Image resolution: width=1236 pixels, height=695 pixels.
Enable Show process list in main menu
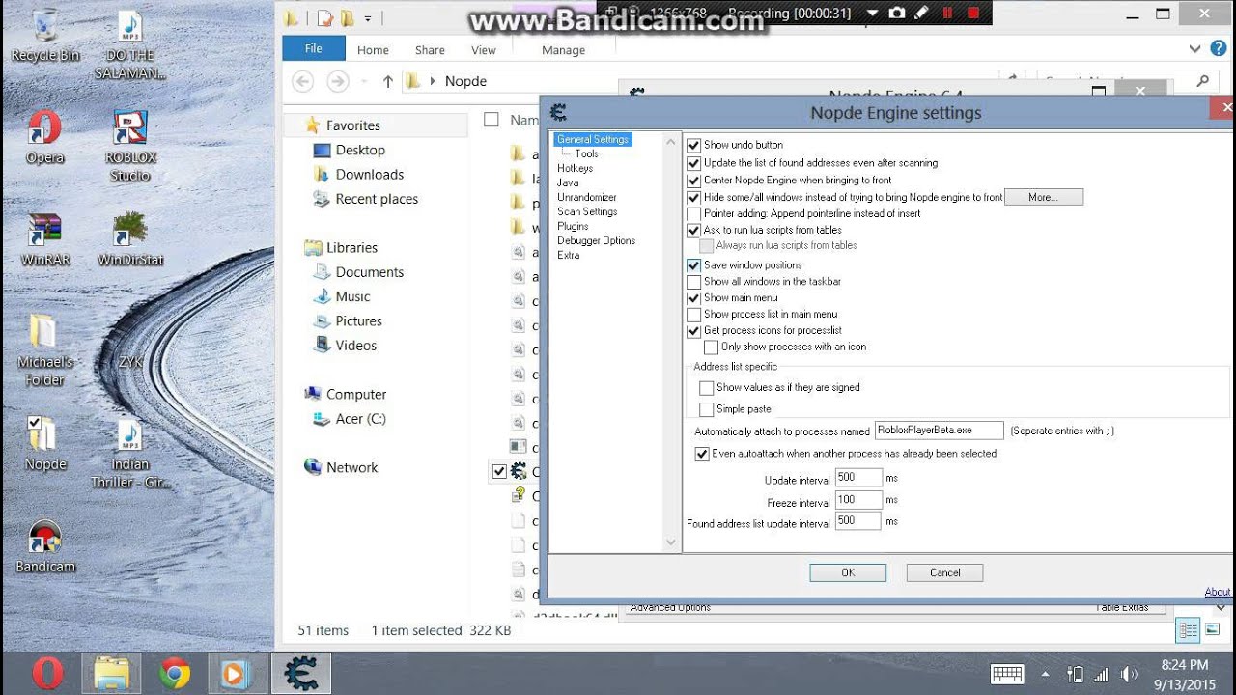tap(693, 315)
